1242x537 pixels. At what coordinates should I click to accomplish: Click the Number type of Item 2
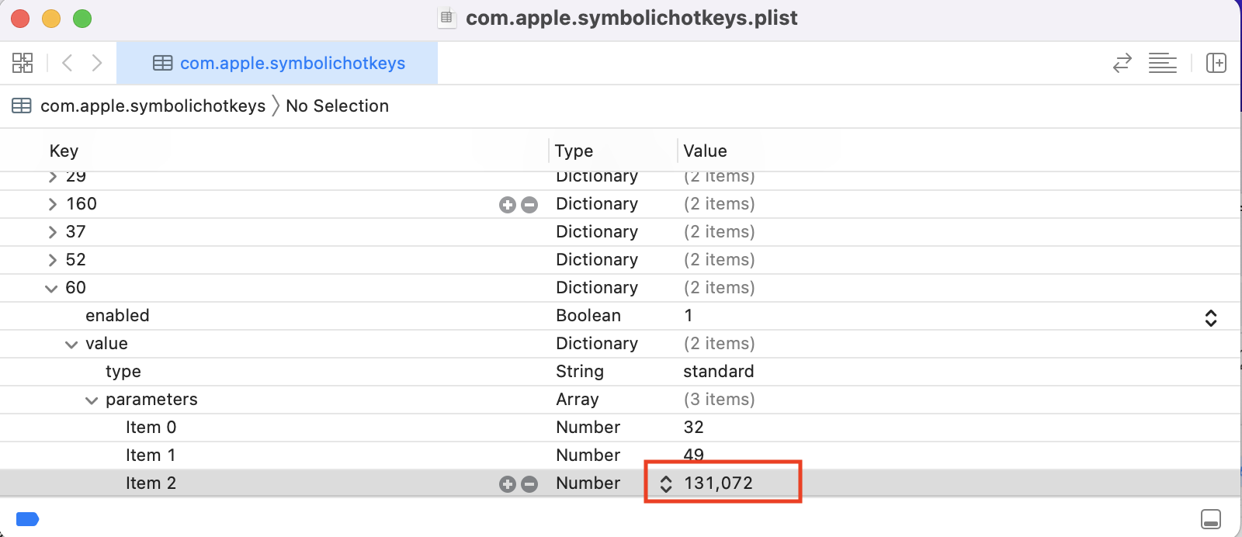pyautogui.click(x=588, y=483)
